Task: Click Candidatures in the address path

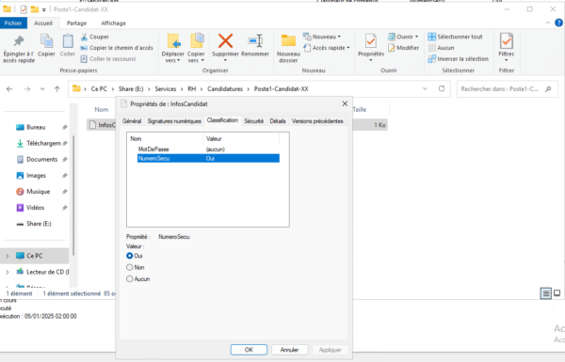Action: (225, 89)
